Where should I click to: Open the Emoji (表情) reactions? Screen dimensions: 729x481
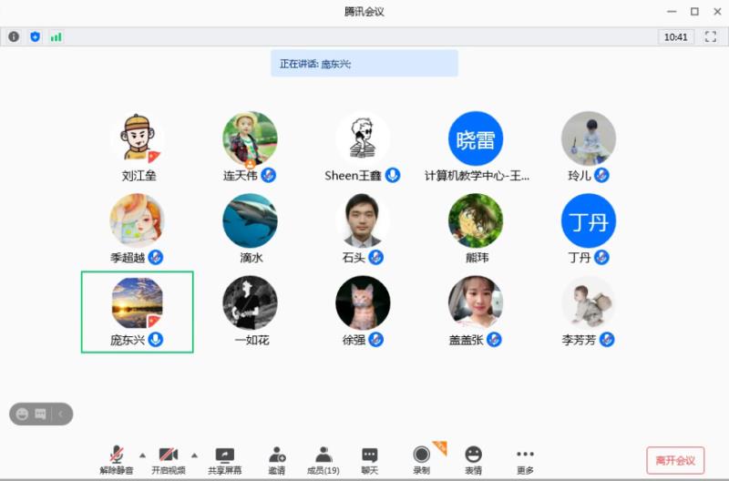pyautogui.click(x=473, y=460)
